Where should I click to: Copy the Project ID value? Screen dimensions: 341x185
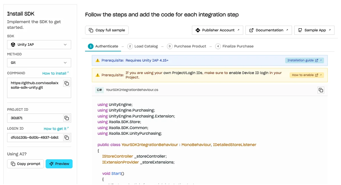tap(66, 118)
